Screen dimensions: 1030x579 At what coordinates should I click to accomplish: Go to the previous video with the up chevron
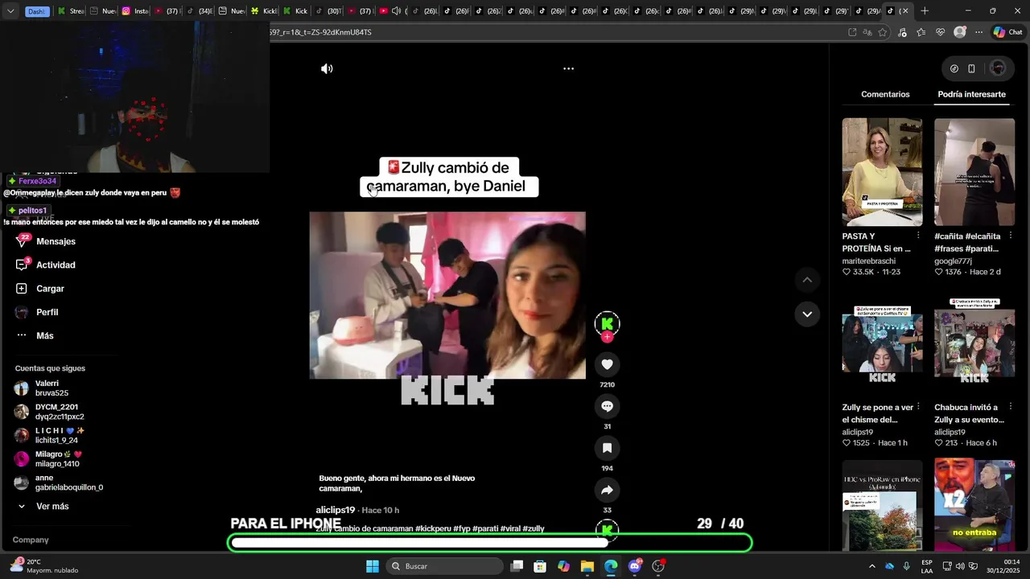click(x=807, y=279)
